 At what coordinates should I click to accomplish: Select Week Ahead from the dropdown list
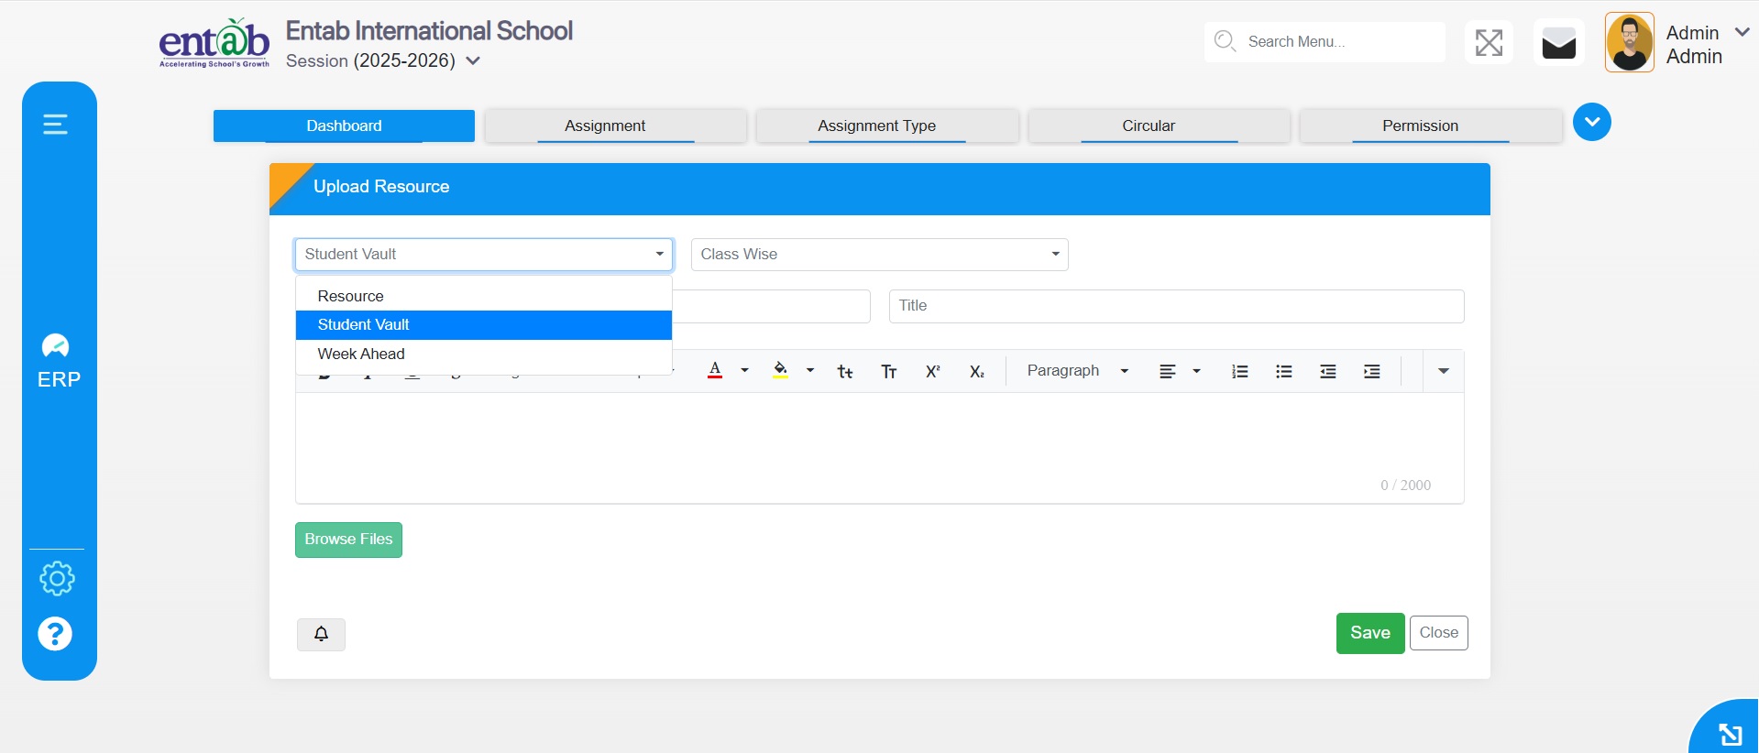pyautogui.click(x=361, y=354)
